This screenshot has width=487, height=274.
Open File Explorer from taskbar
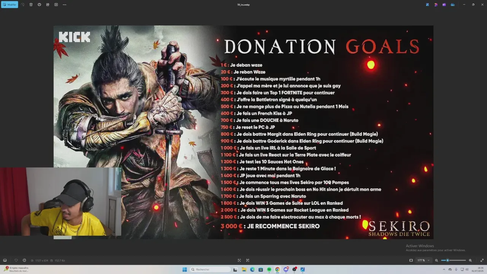(x=244, y=269)
